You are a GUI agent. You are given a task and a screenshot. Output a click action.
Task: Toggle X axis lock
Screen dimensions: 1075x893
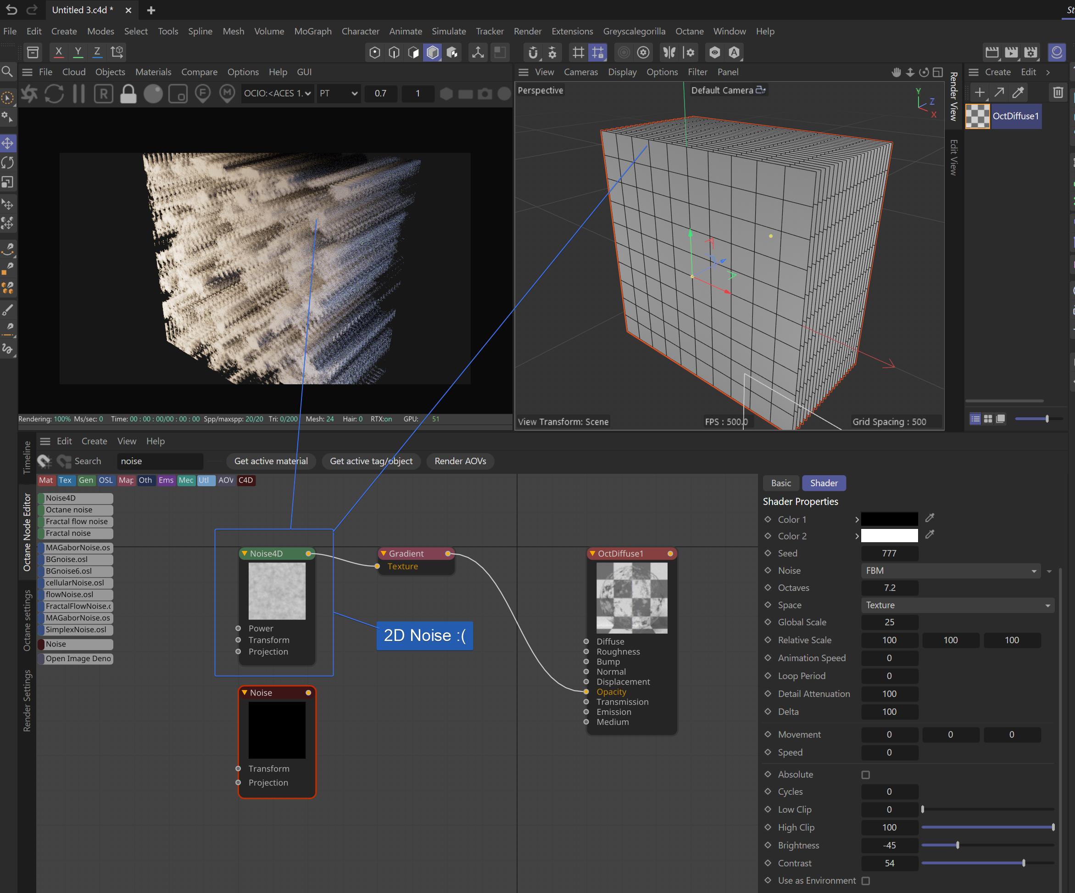tap(58, 52)
